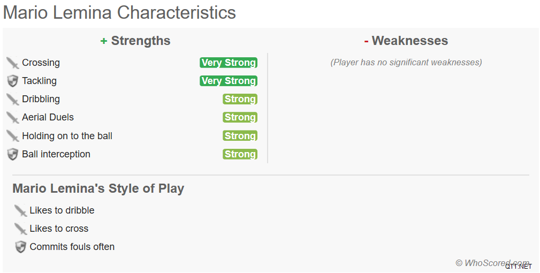Viewport: 540px width, 273px height.
Task: Click the Very Strong badge for Tackling
Action: coord(229,81)
